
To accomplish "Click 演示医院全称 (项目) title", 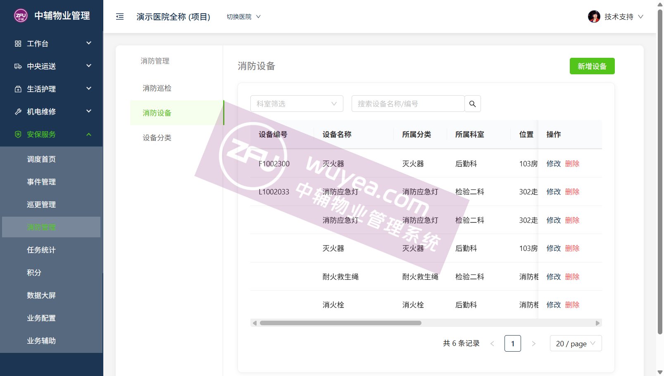I will pyautogui.click(x=174, y=17).
